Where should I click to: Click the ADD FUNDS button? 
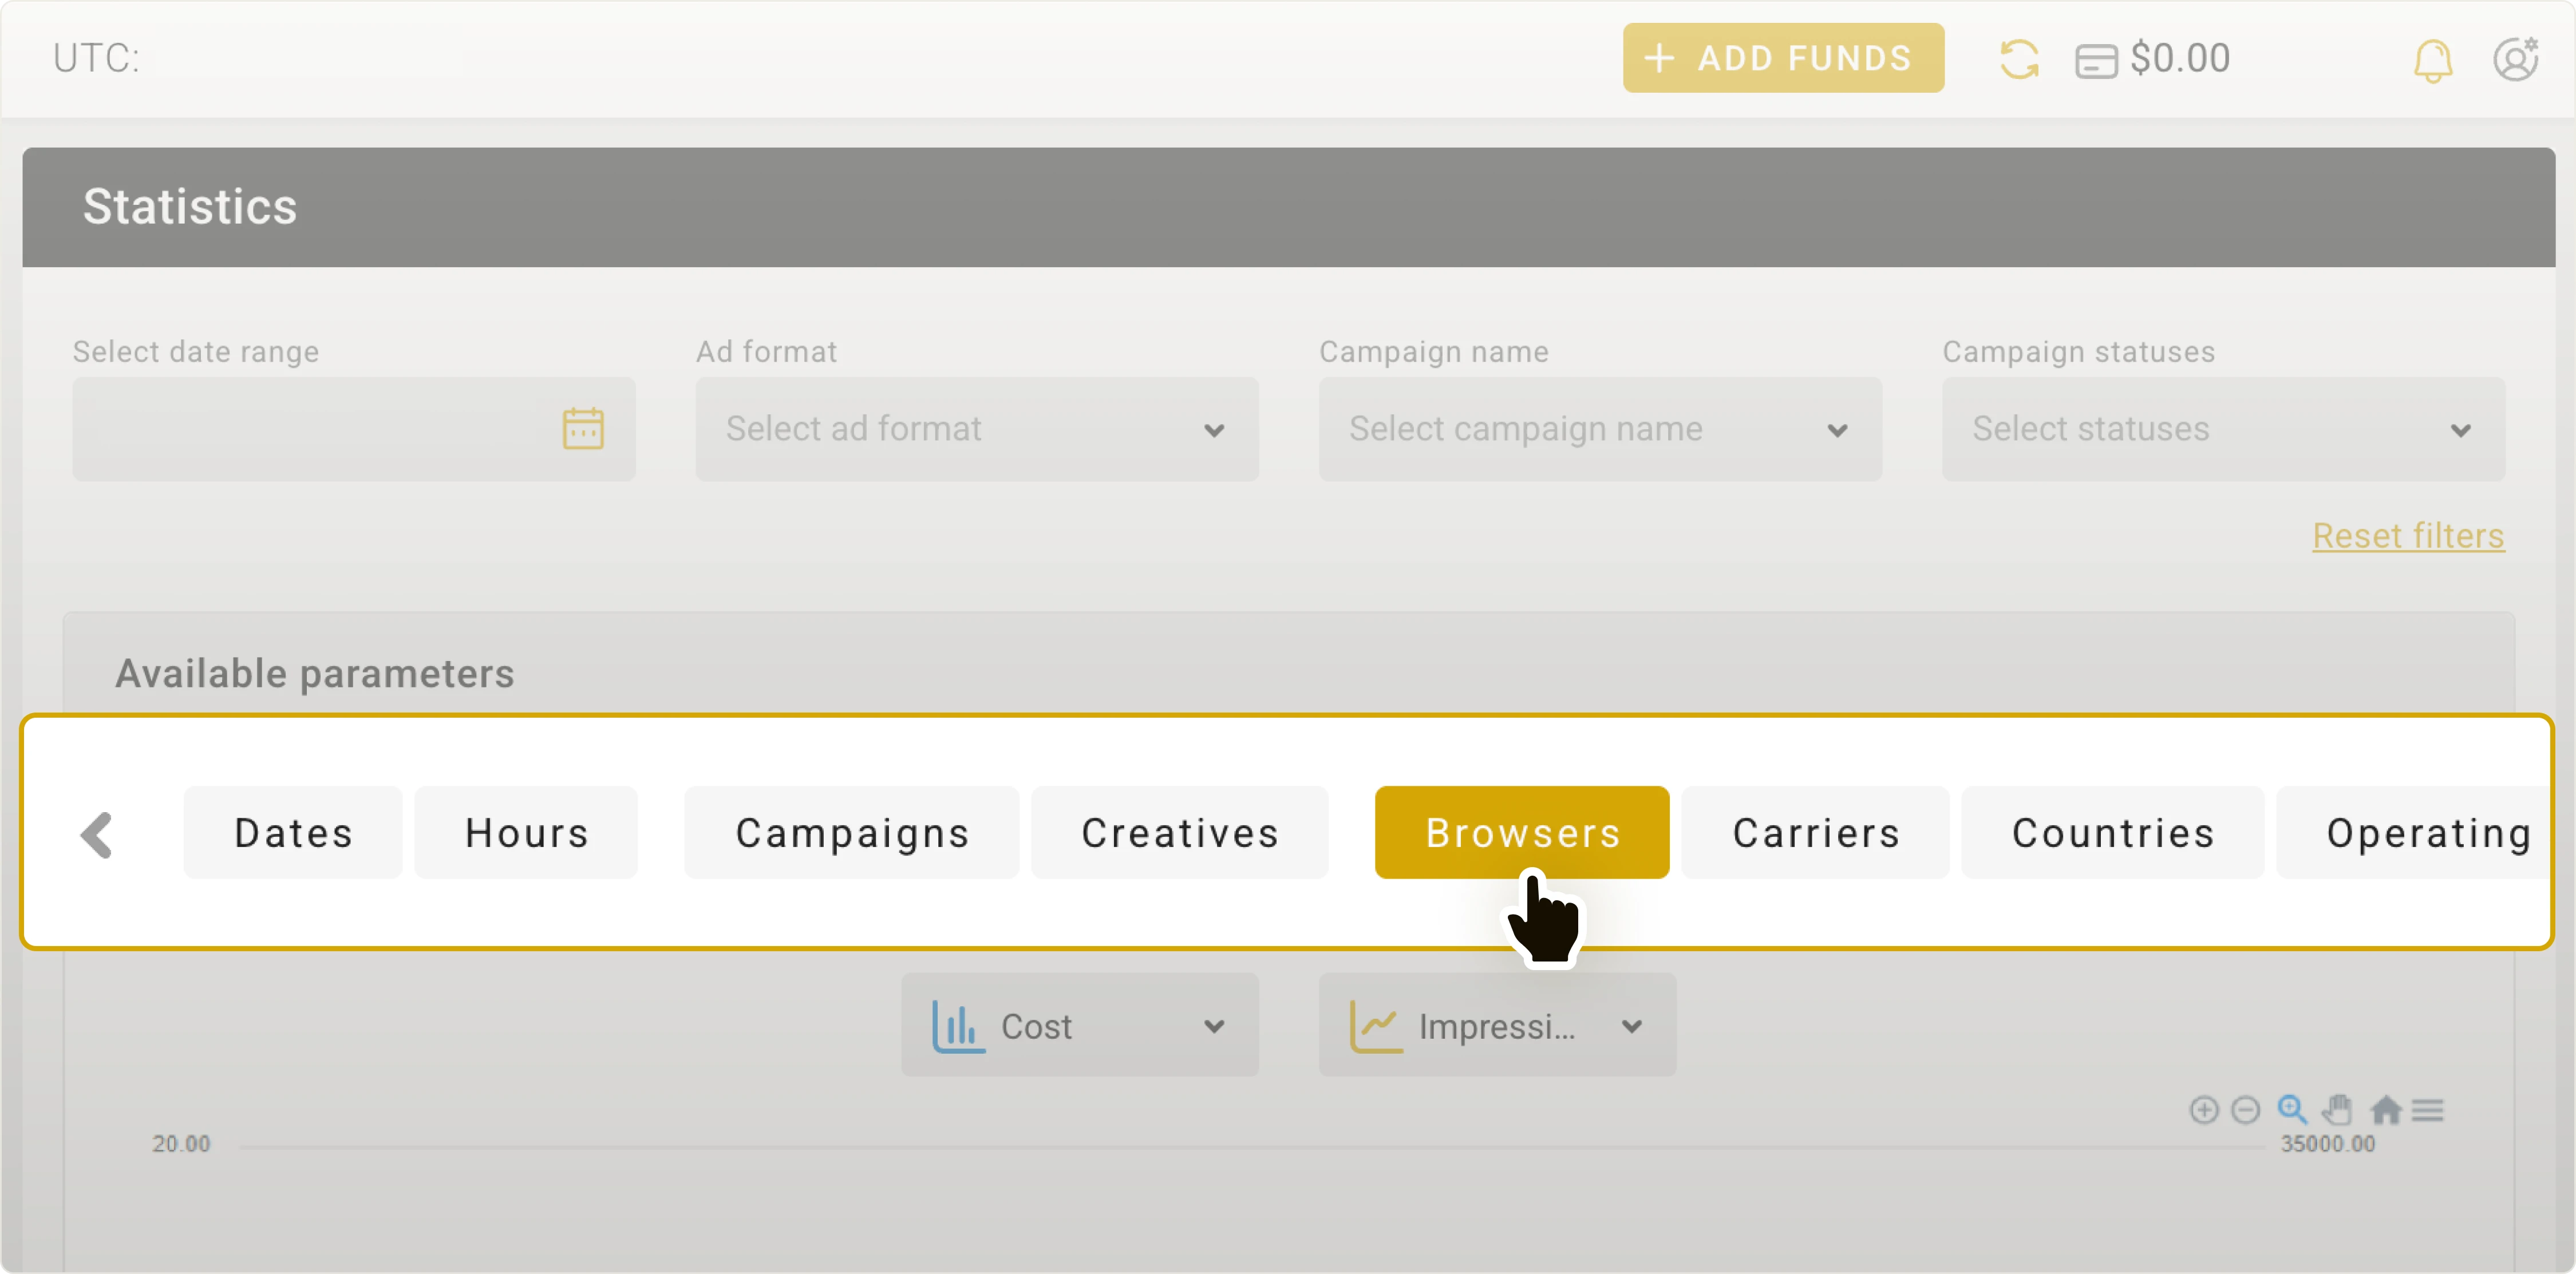coord(1782,57)
